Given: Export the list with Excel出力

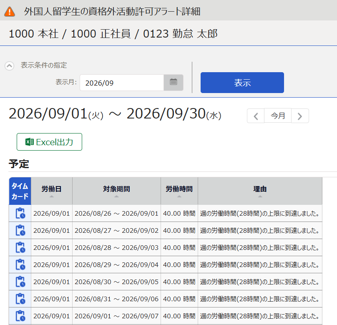Looking at the screenshot, I should pyautogui.click(x=50, y=142).
